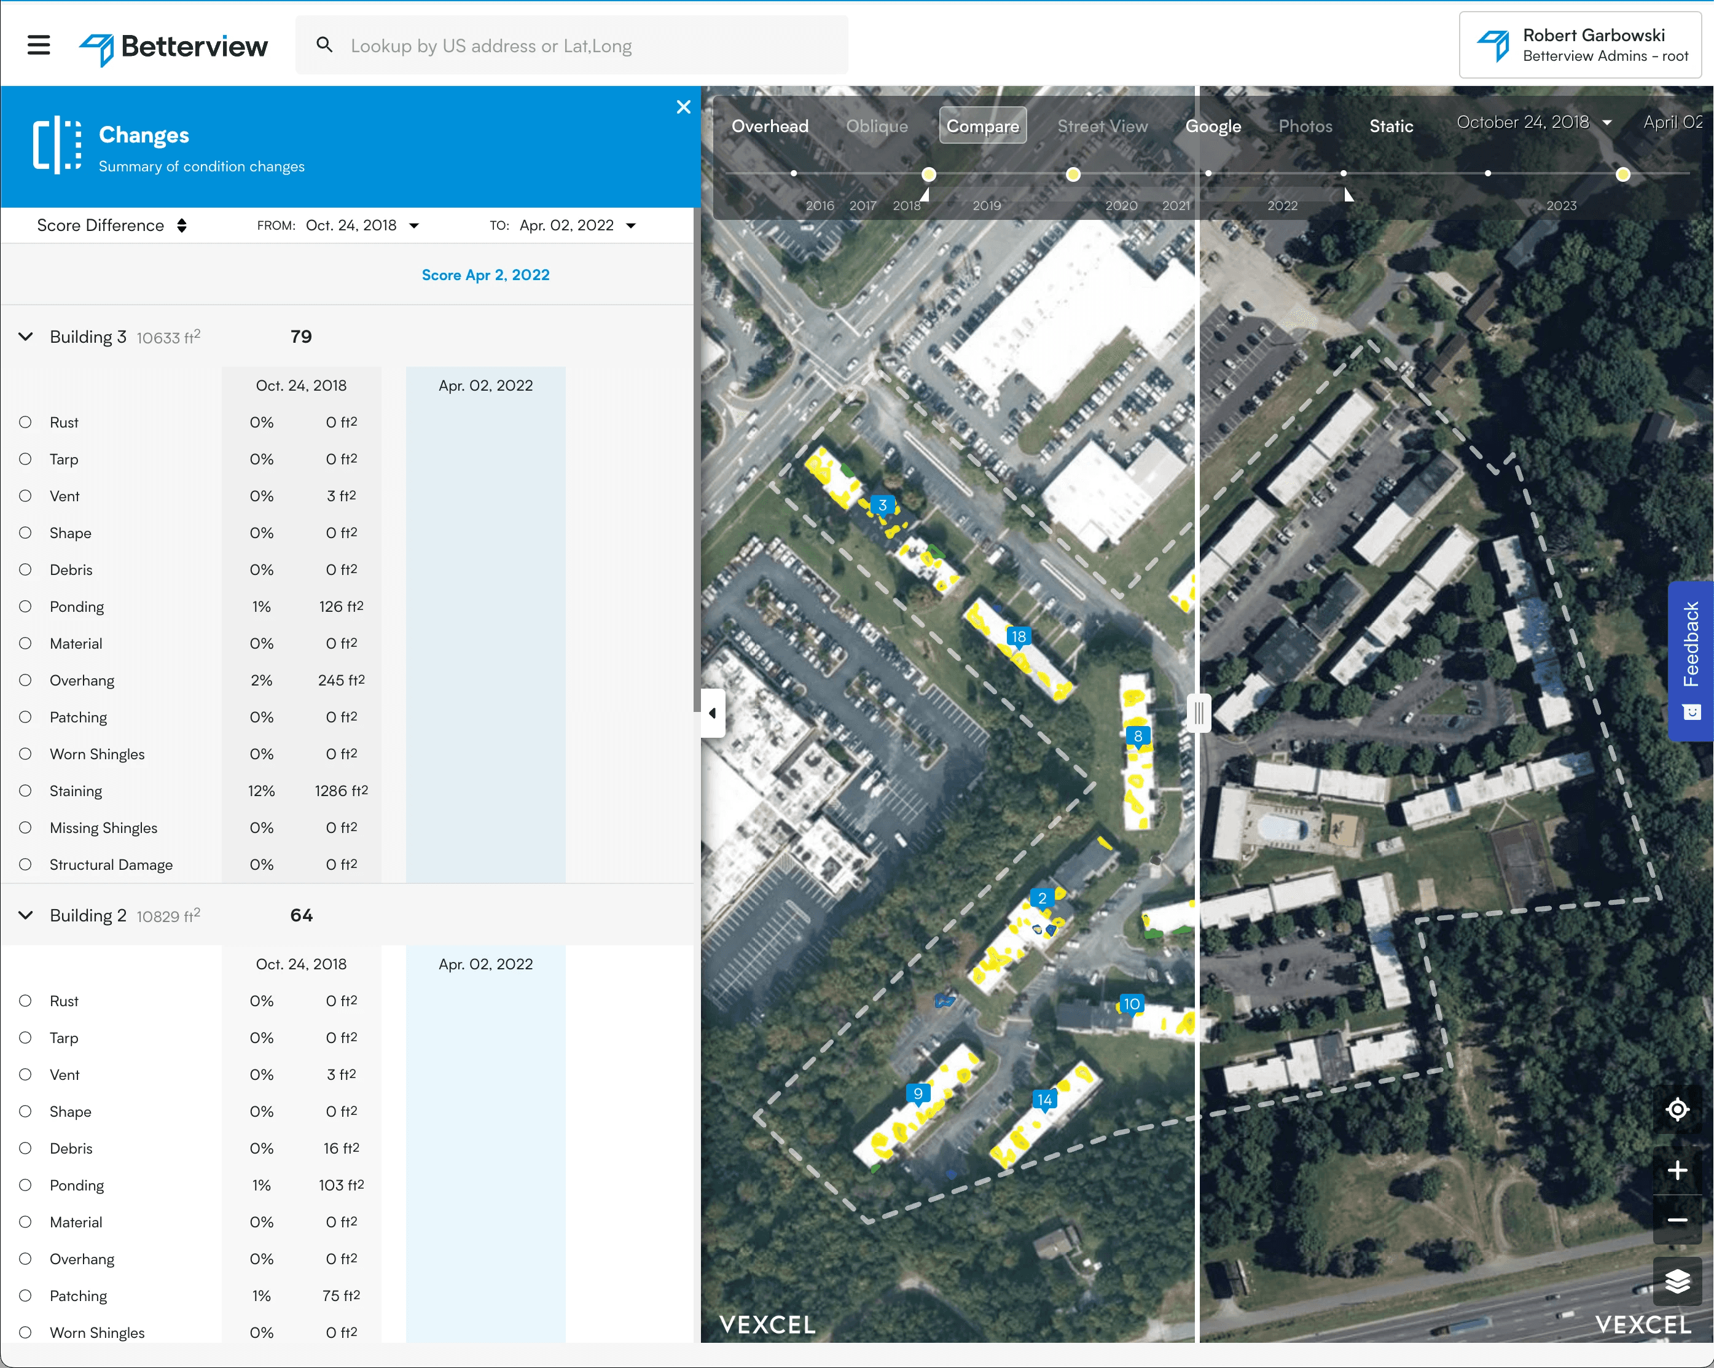Switch to the Overhead view tab
Viewport: 1714px width, 1368px height.
pos(770,125)
